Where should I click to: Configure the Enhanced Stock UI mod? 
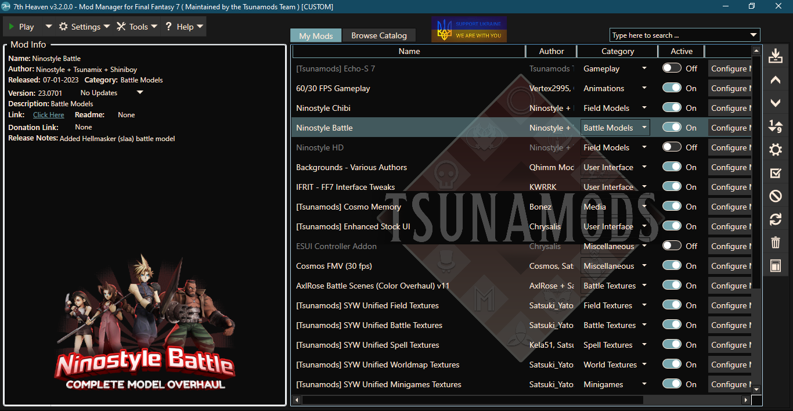tap(729, 226)
